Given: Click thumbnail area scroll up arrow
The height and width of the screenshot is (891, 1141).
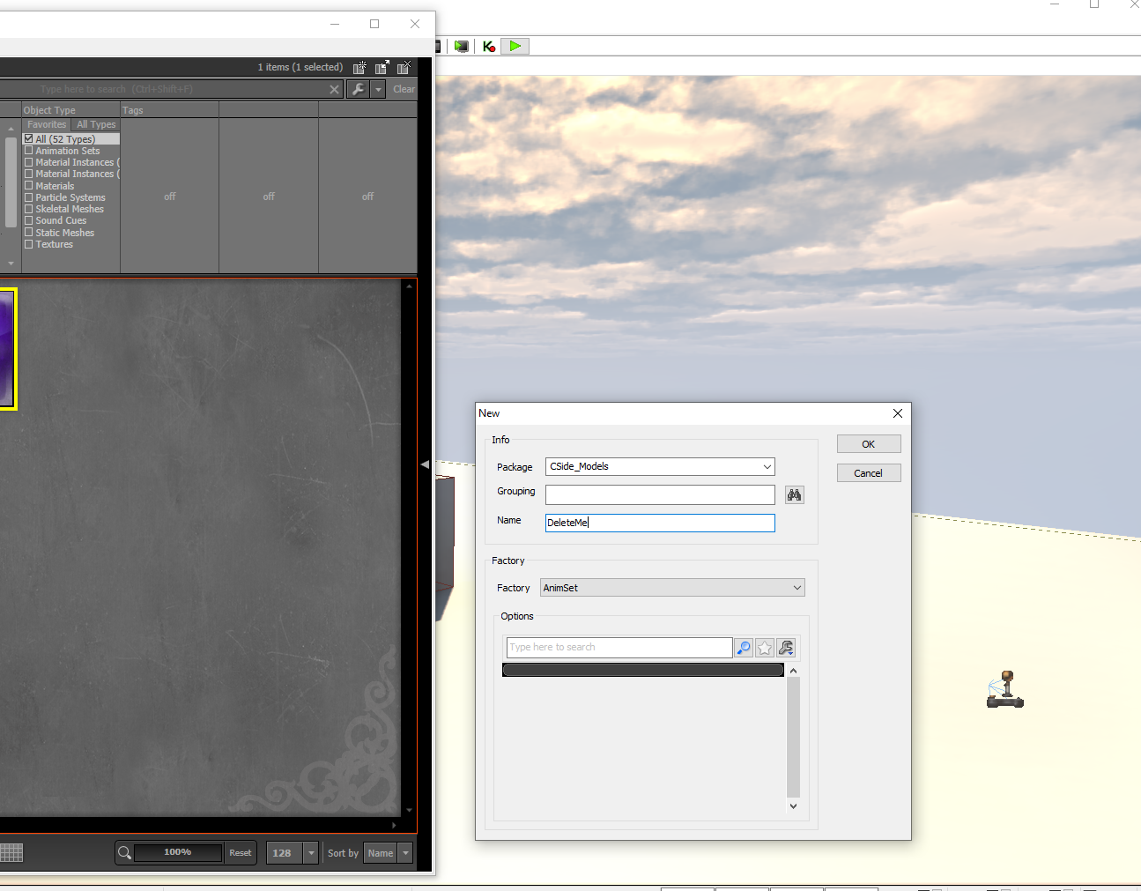Looking at the screenshot, I should tap(409, 286).
